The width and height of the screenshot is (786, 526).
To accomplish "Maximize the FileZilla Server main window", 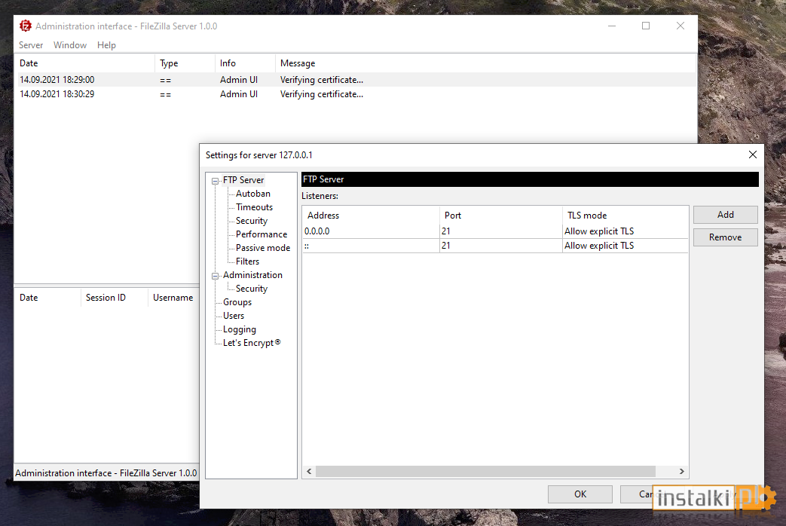I will (646, 26).
